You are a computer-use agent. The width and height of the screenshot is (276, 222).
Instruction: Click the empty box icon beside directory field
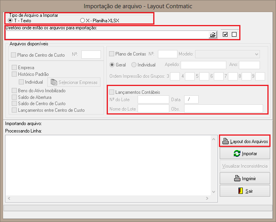click(234, 34)
